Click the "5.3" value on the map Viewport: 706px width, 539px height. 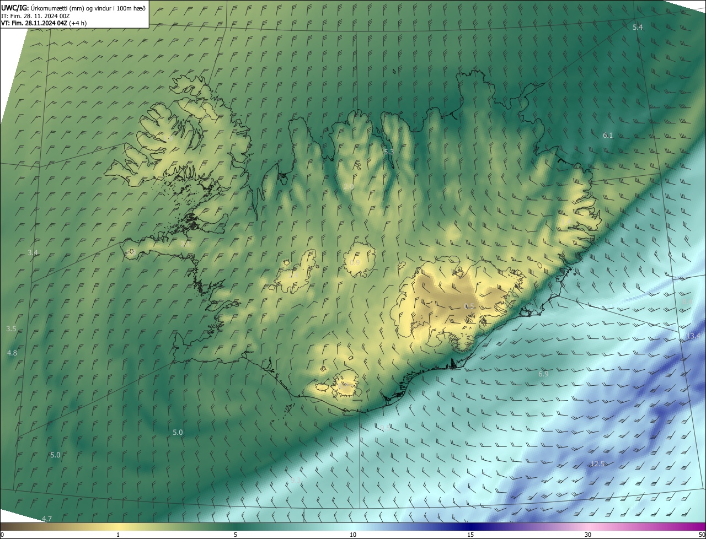pos(388,151)
